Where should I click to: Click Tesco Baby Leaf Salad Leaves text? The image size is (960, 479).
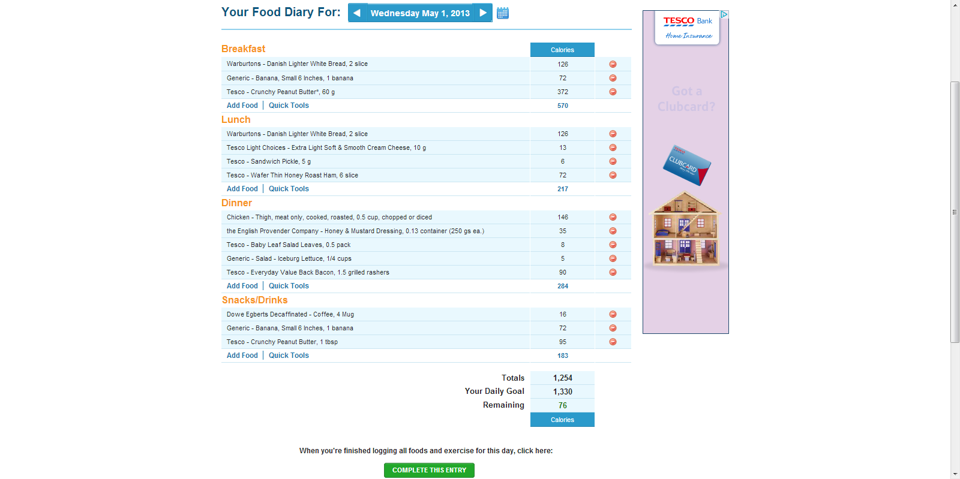(x=289, y=245)
